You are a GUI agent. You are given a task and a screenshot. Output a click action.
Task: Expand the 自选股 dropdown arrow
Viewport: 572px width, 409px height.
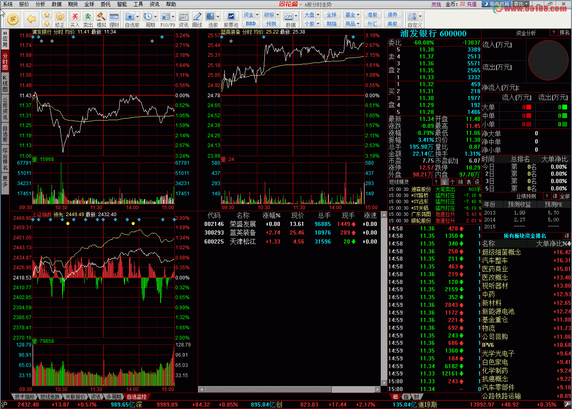[x=137, y=17]
